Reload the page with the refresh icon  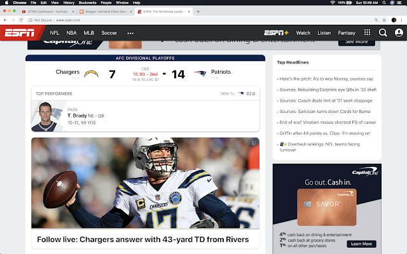point(21,20)
